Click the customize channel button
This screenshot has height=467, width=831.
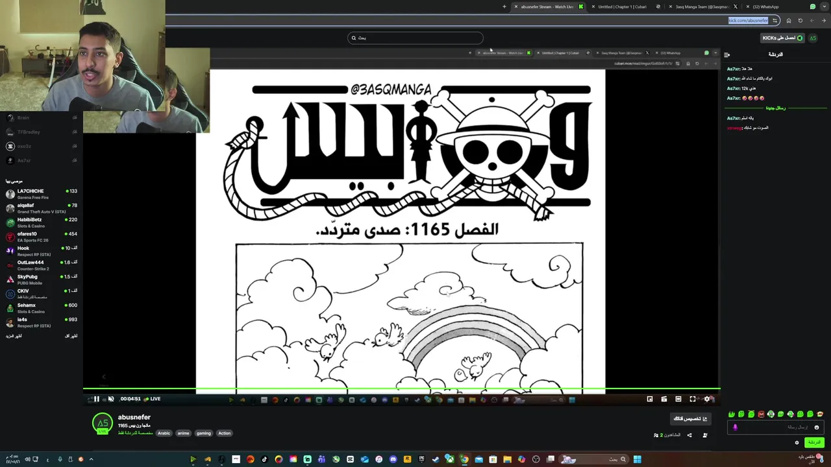pyautogui.click(x=690, y=419)
